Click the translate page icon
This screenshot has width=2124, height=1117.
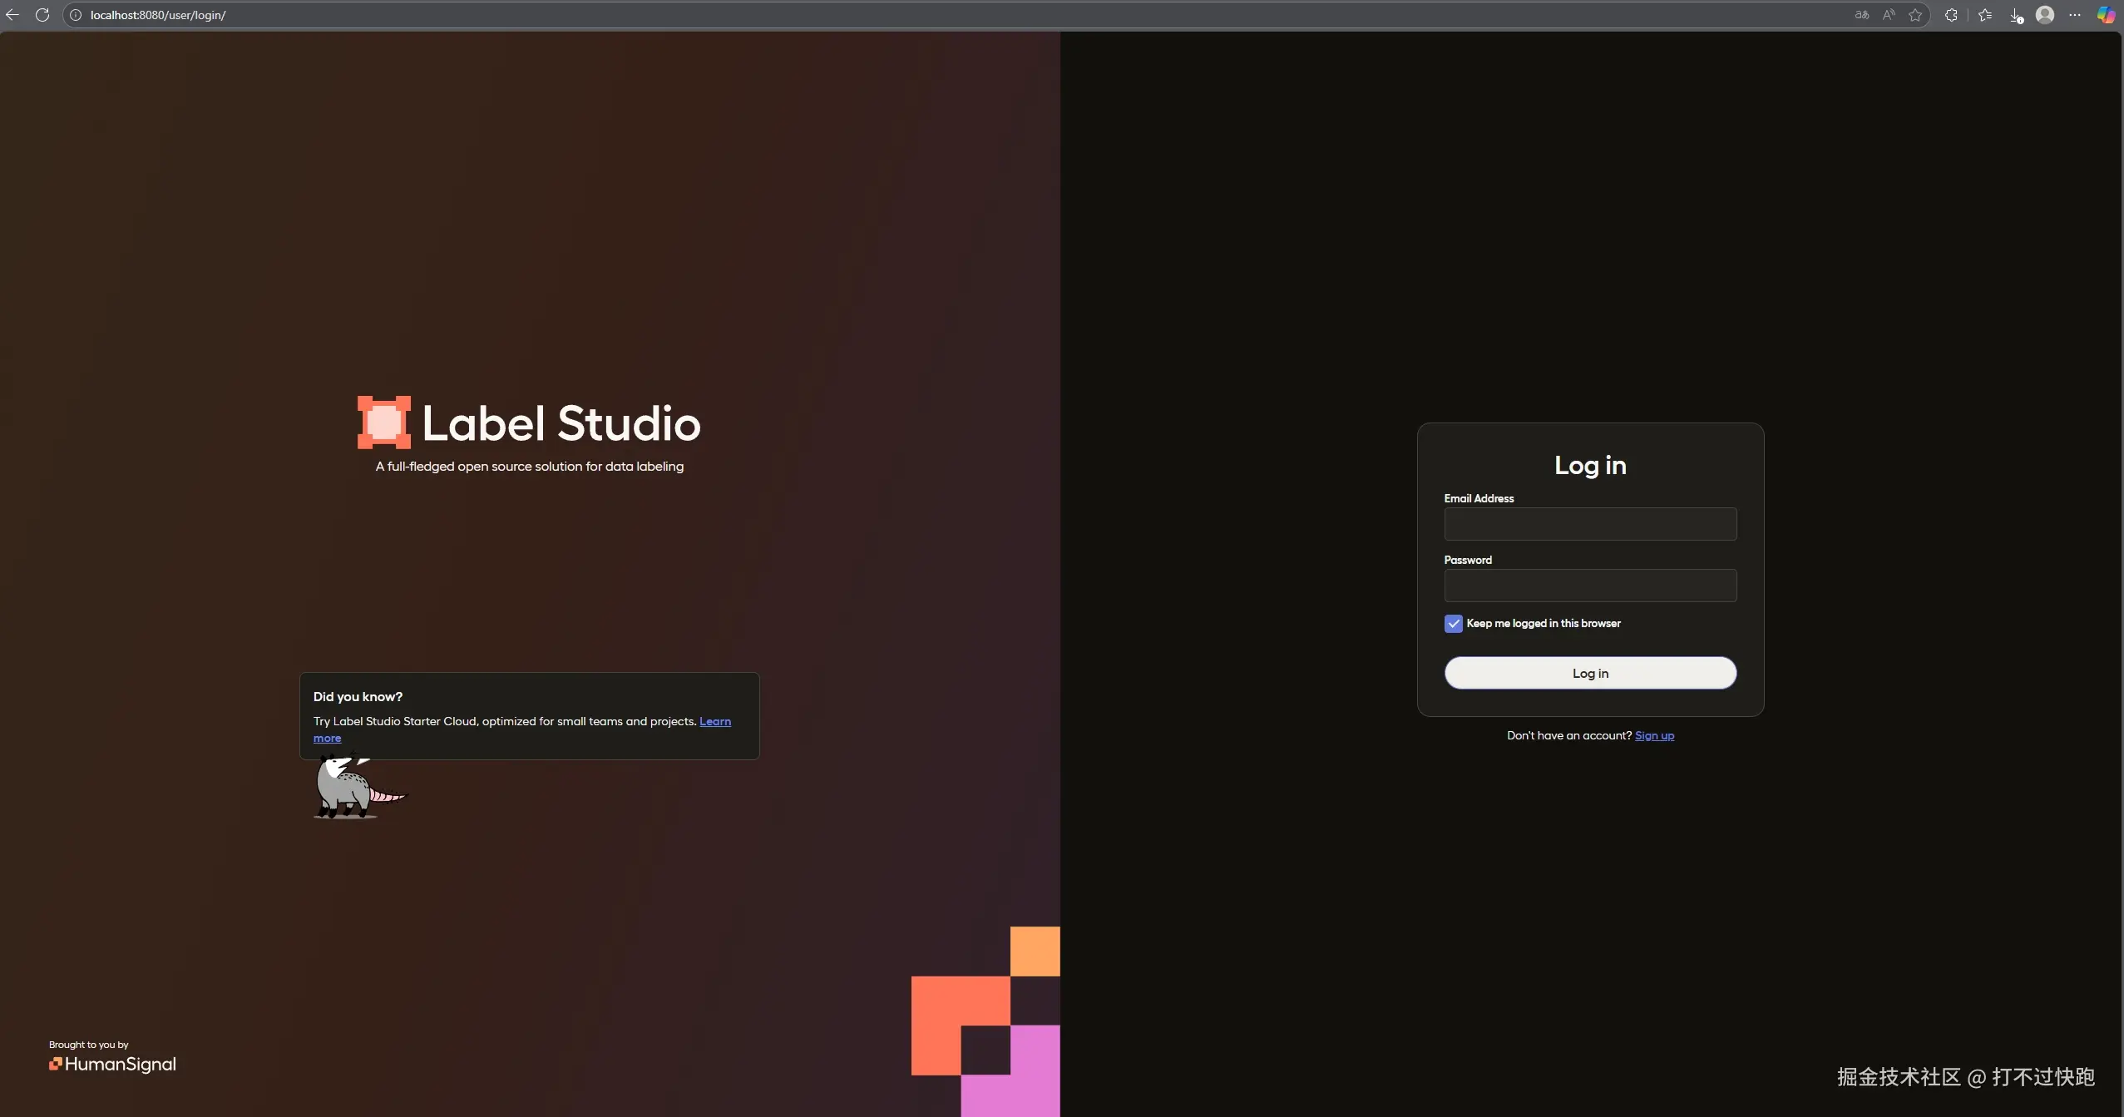click(1862, 15)
